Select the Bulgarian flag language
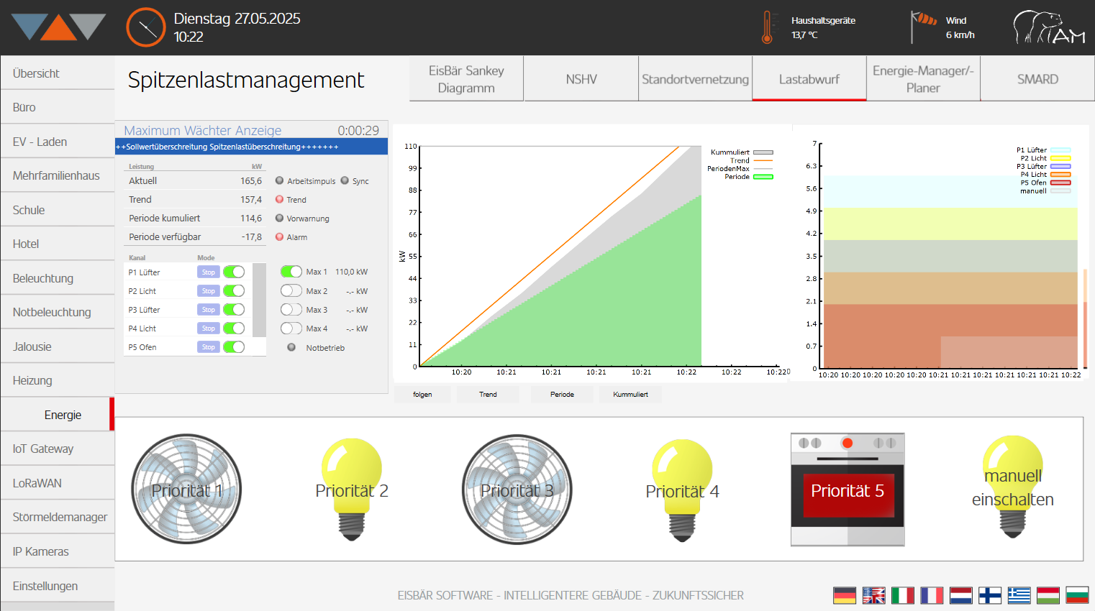This screenshot has width=1095, height=611. coord(1077,595)
